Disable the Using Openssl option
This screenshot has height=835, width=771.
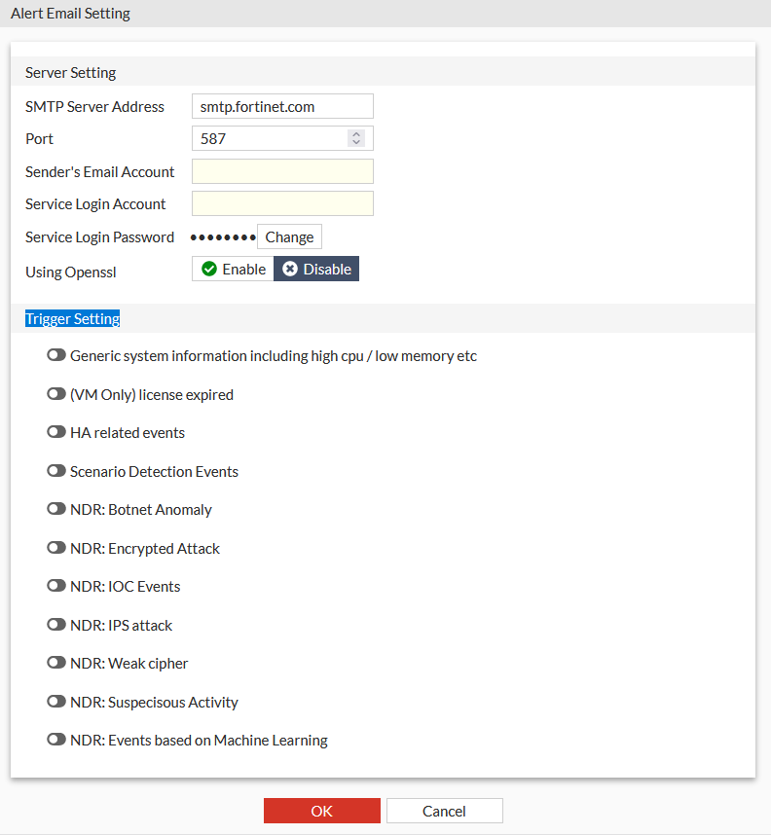pos(316,269)
